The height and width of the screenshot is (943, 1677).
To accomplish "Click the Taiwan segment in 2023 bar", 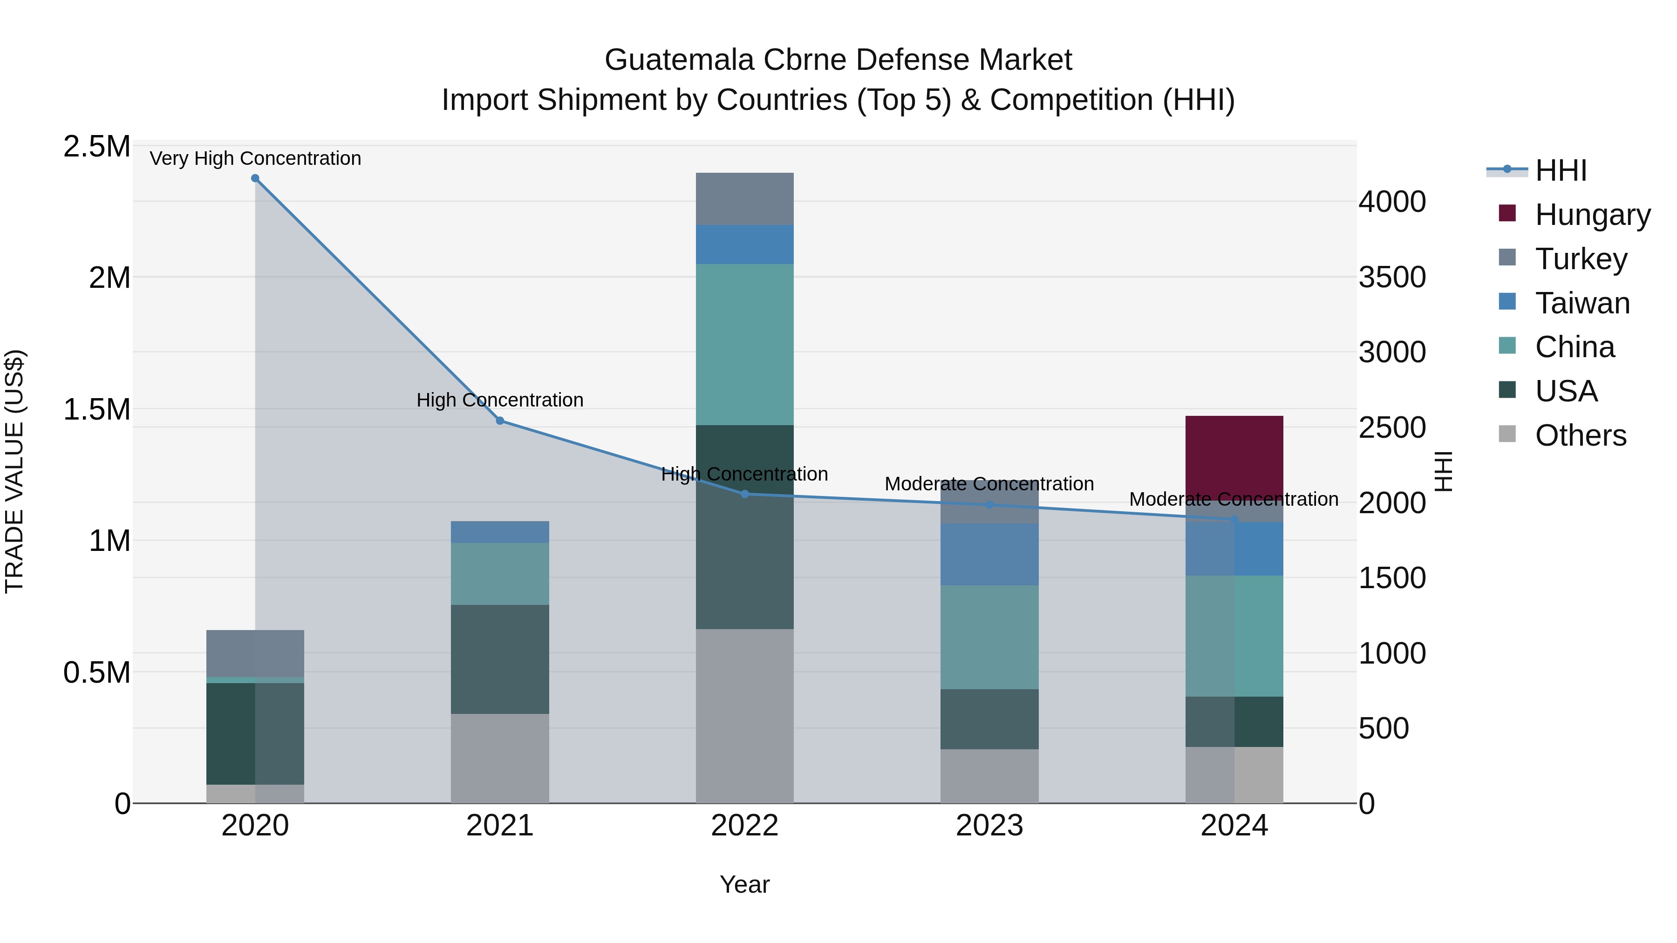I will click(989, 555).
